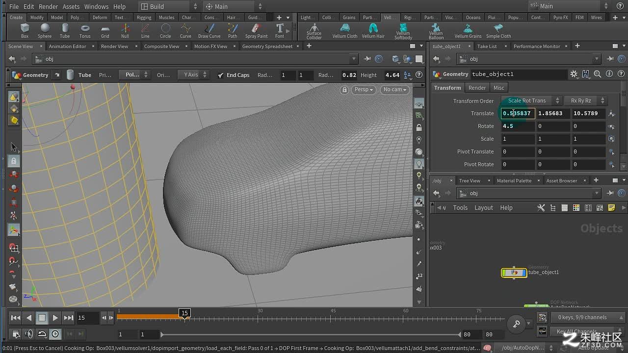Select the Path shelf tool
Screen dimensions: 628x353
click(x=233, y=31)
